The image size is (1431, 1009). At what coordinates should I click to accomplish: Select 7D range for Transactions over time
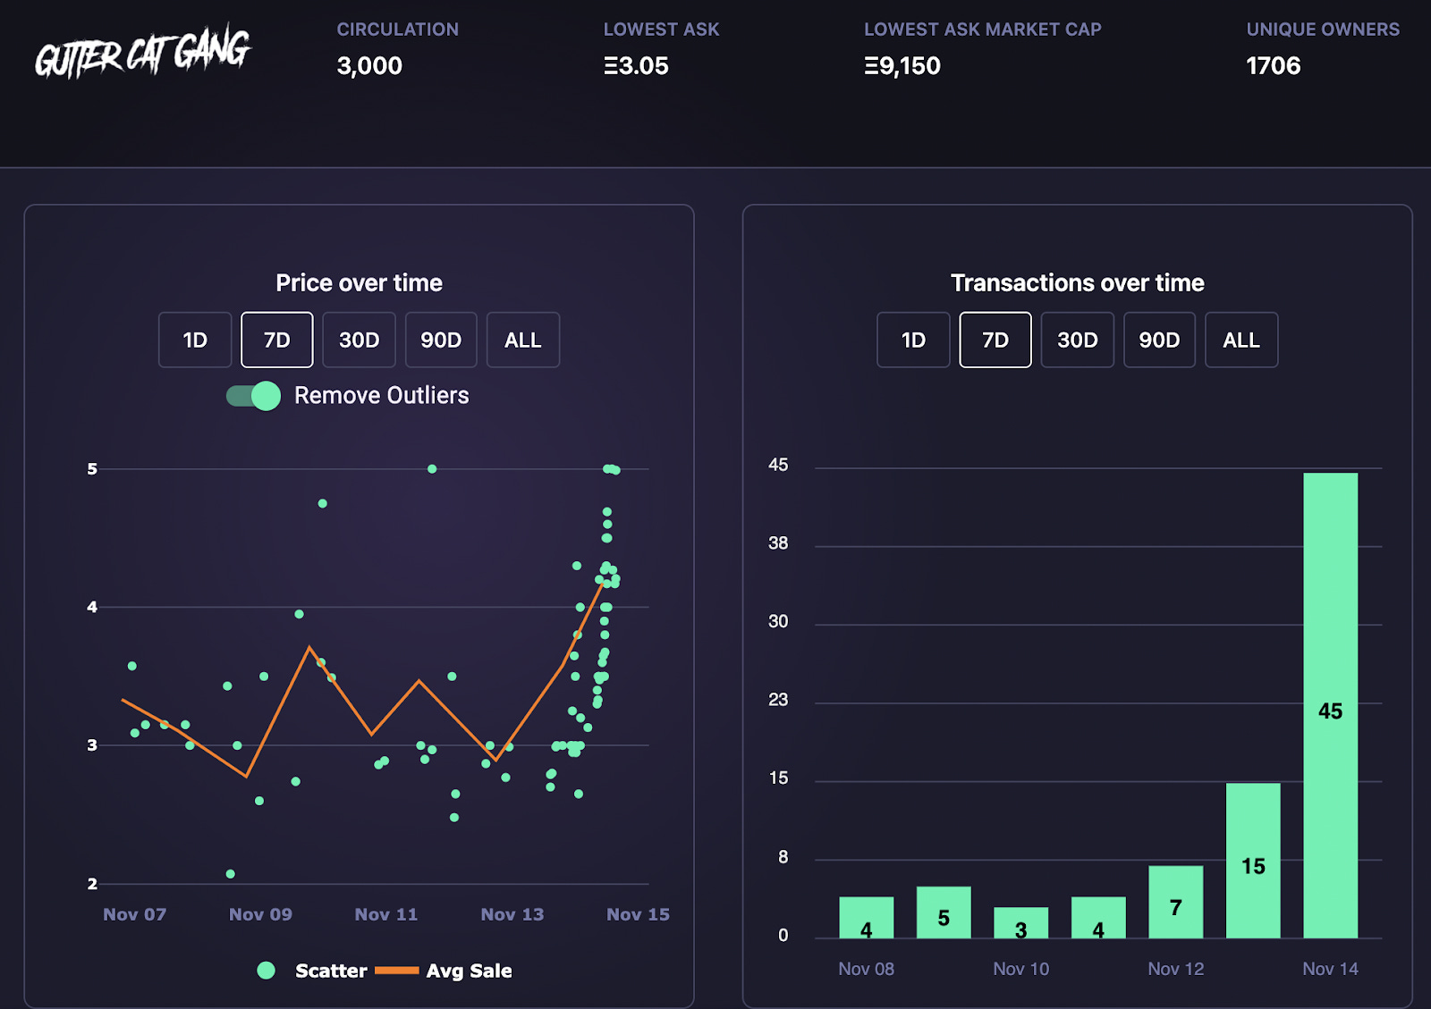[x=995, y=340]
